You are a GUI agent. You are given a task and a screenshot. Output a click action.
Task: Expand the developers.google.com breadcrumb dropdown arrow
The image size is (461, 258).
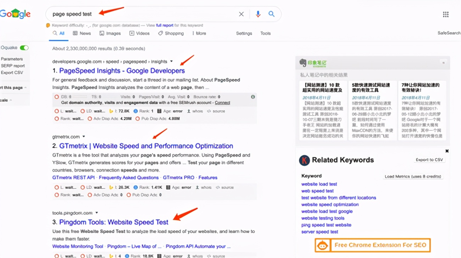172,61
